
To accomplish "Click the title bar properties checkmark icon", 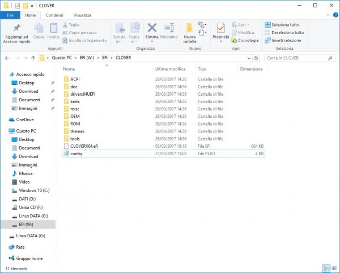I will coord(18,6).
